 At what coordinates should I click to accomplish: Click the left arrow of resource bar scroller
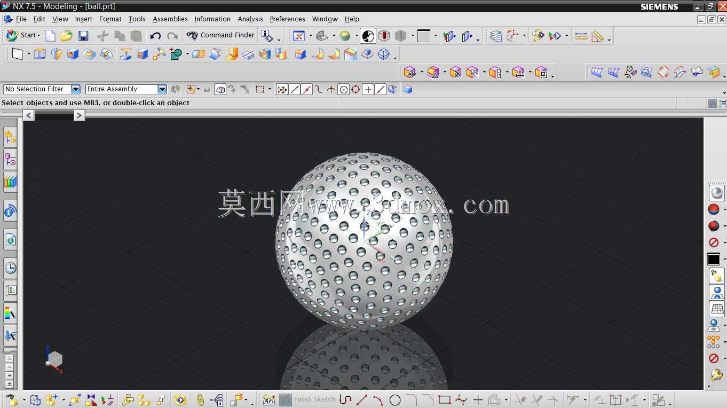tap(28, 115)
